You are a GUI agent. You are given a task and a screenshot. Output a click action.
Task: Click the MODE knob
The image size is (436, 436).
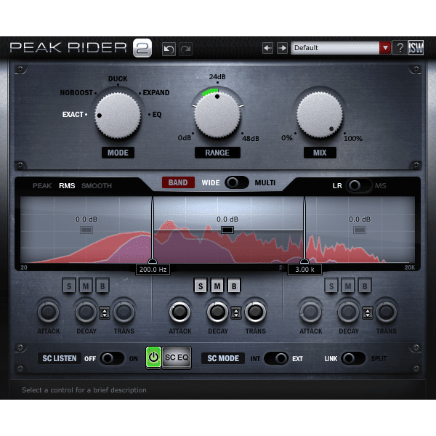(118, 116)
